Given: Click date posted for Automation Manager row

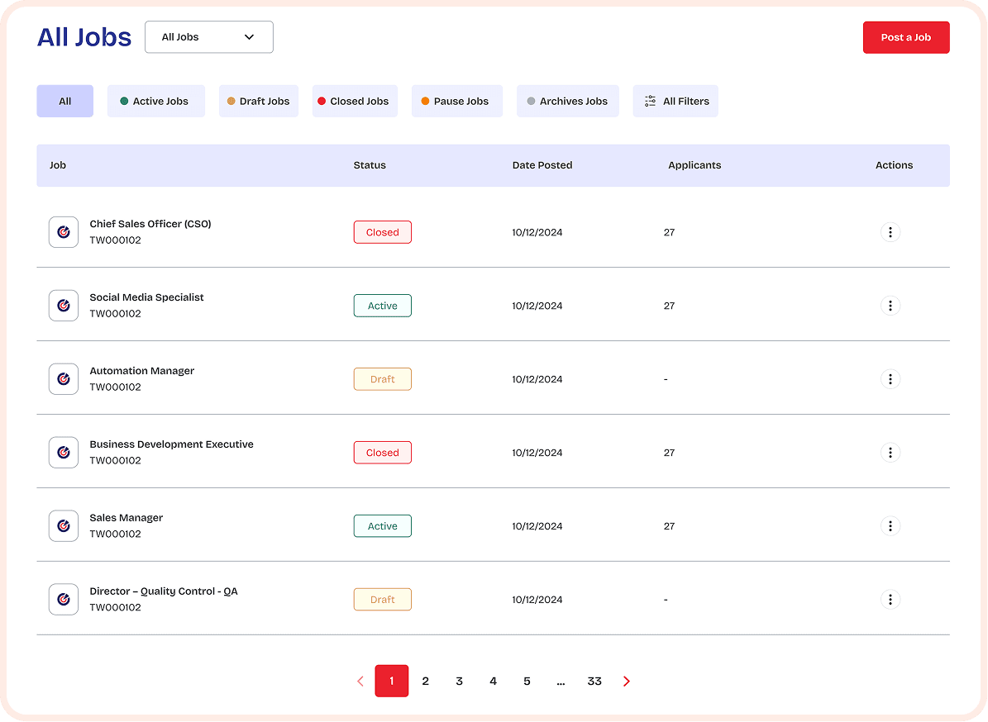Looking at the screenshot, I should [537, 379].
